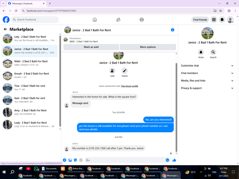Click the 'Yes, are you interested?' message
Viewport: 239px width, 179px height.
click(159, 120)
